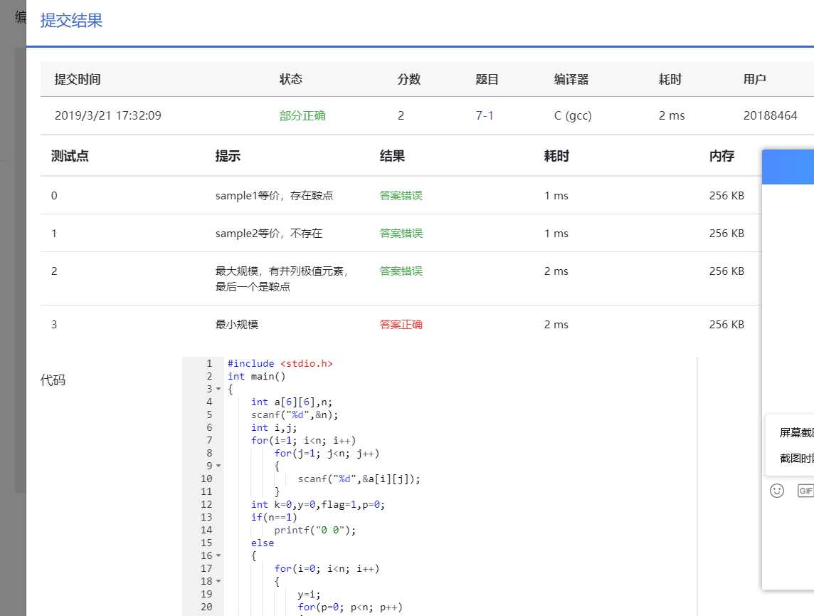This screenshot has height=616, width=814.
Task: Click the 编译器 column header
Action: pyautogui.click(x=571, y=79)
